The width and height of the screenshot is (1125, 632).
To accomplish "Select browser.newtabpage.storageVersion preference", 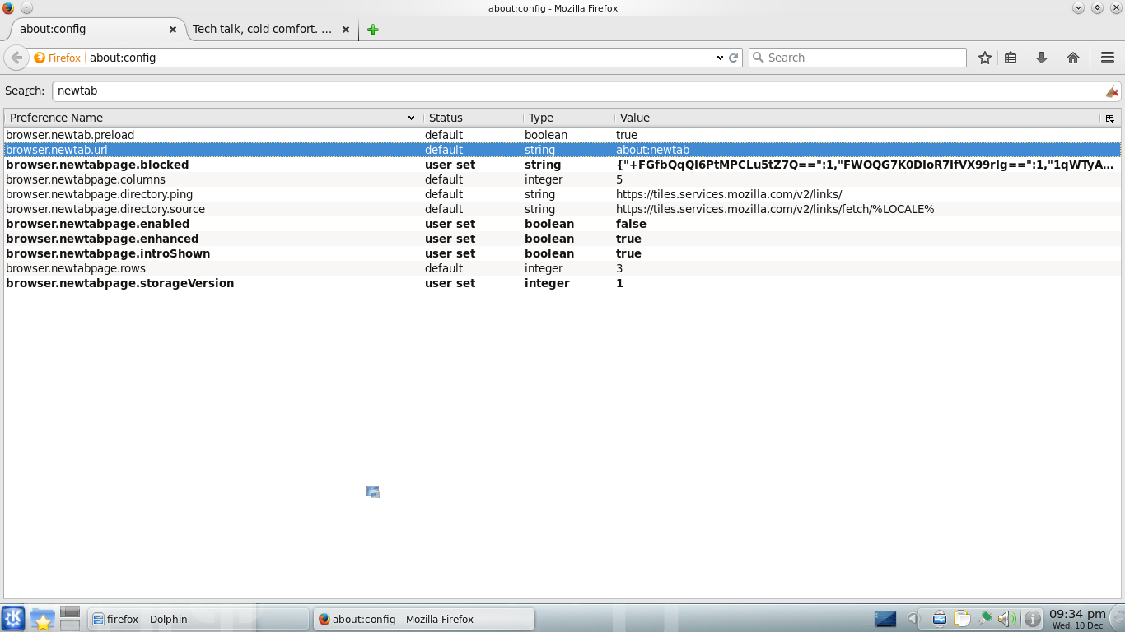I will coord(562,283).
